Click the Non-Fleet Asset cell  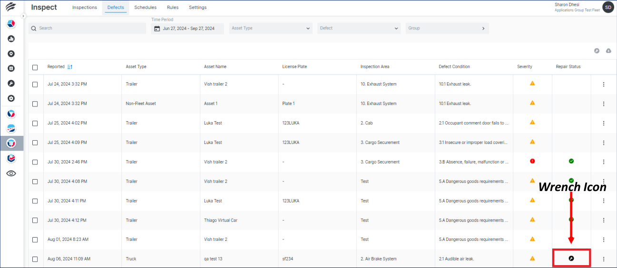click(x=141, y=104)
